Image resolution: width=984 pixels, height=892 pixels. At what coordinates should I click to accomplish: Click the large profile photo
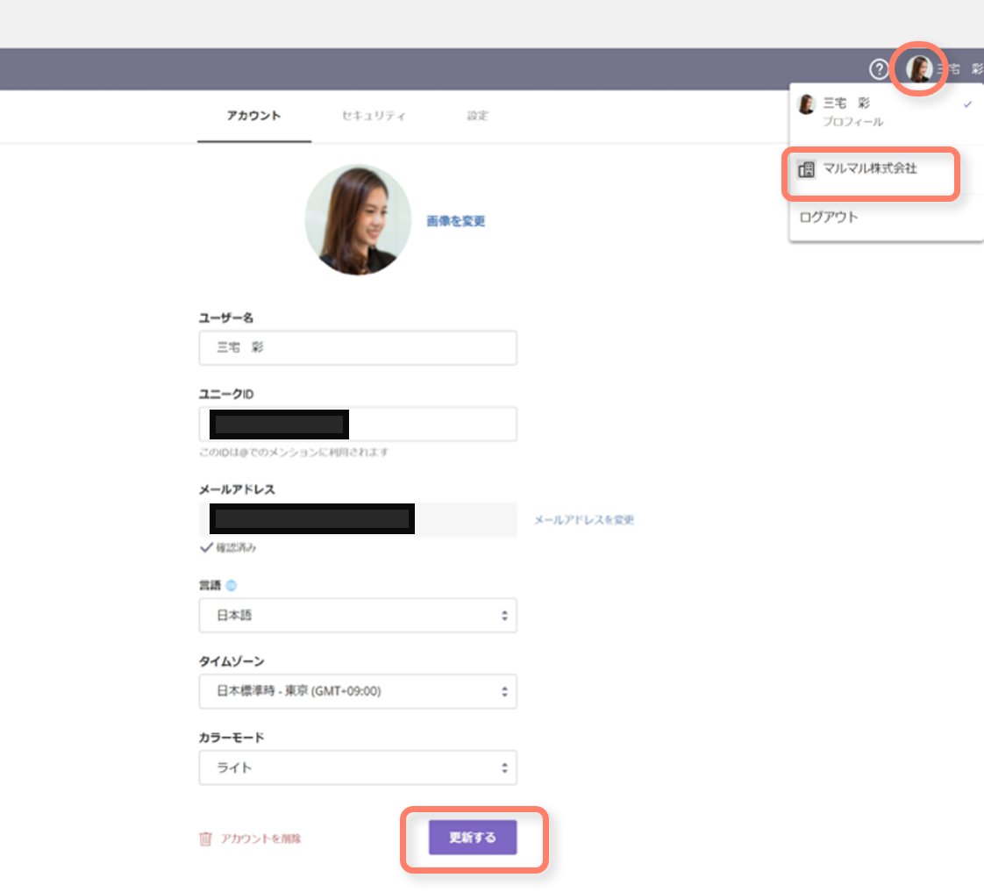tap(358, 220)
